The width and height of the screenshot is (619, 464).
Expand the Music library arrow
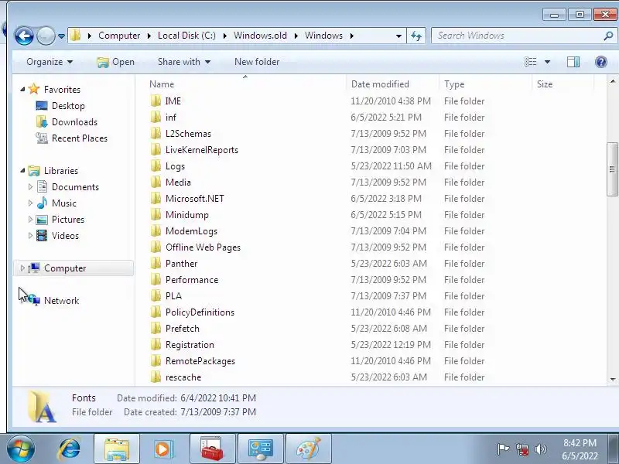[30, 203]
